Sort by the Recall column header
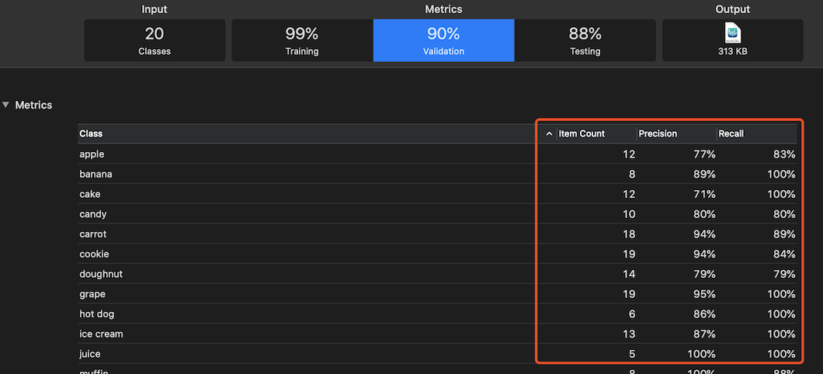Image resolution: width=823 pixels, height=374 pixels. (x=731, y=133)
